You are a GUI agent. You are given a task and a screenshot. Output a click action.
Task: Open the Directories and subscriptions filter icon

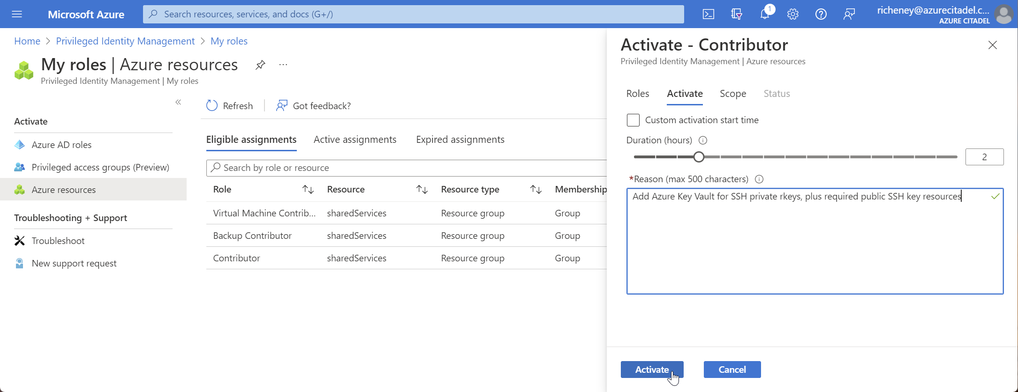pos(736,14)
